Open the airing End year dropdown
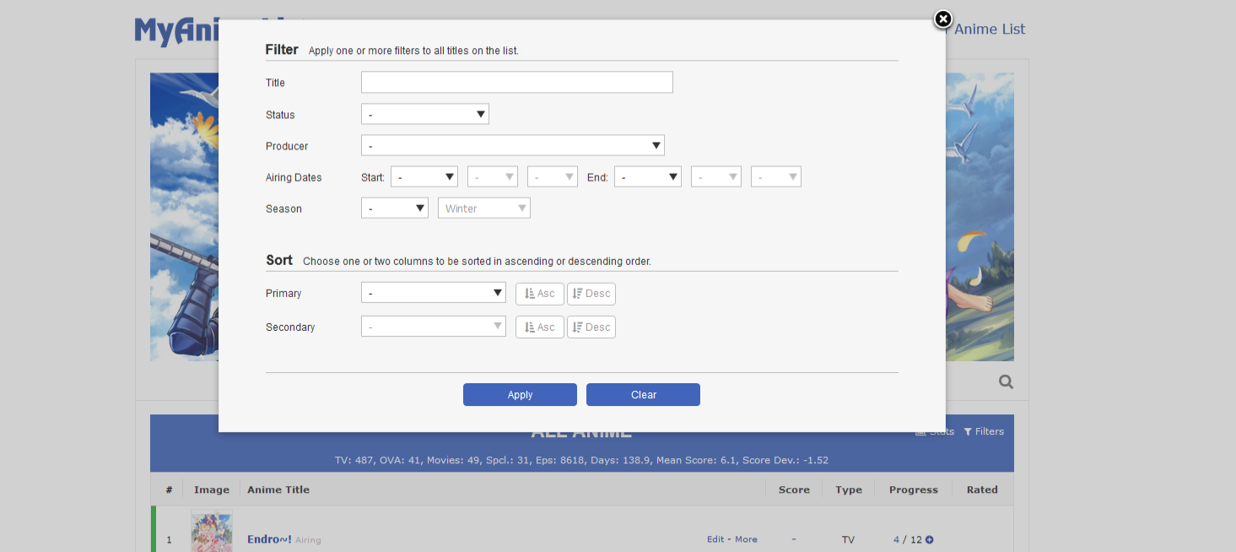This screenshot has height=552, width=1236. click(x=647, y=177)
